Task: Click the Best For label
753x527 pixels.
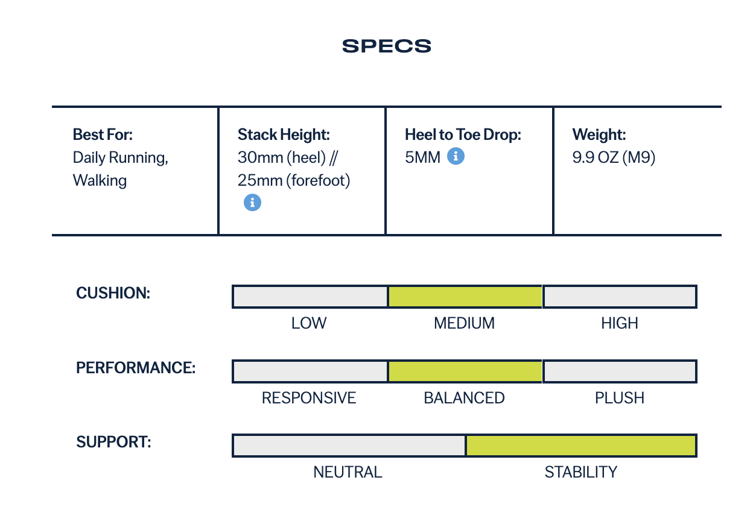Action: pos(103,134)
